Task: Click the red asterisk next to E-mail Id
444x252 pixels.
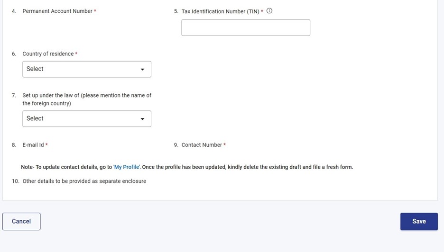Action: pos(46,145)
